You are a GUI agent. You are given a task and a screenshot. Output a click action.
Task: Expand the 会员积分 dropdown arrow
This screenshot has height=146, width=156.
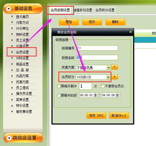pos(108,77)
